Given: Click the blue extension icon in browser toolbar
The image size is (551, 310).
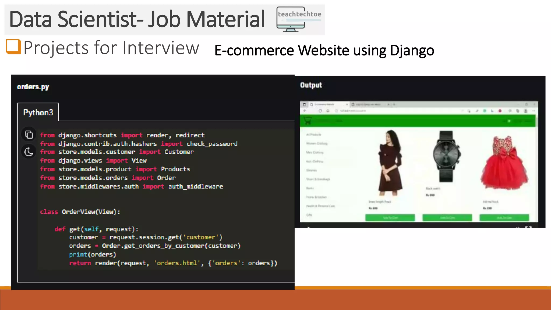Looking at the screenshot, I should coord(492,111).
